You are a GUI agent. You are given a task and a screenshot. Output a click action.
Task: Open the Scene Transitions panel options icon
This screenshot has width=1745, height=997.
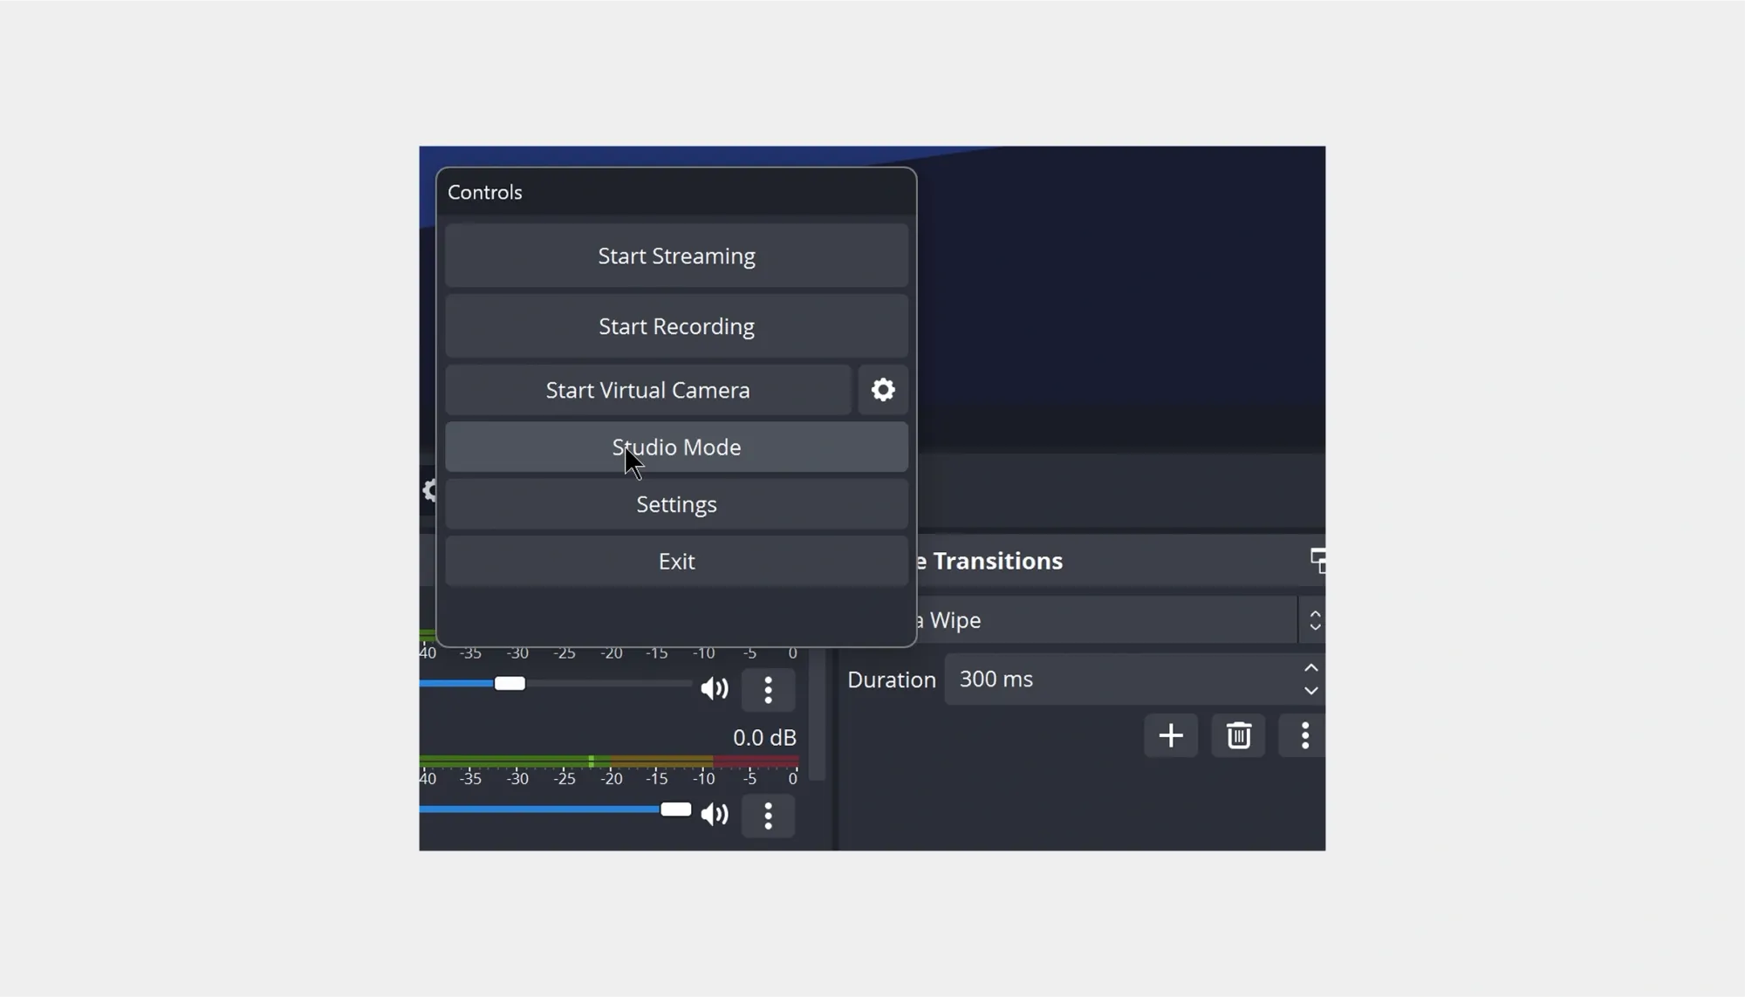pos(1304,735)
